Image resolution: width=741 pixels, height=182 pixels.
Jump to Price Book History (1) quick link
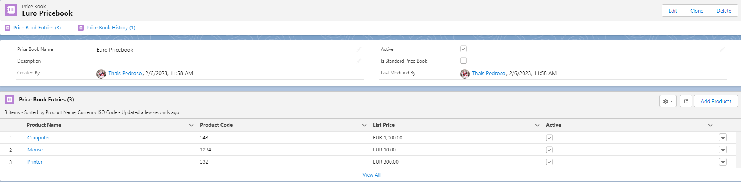pos(111,28)
